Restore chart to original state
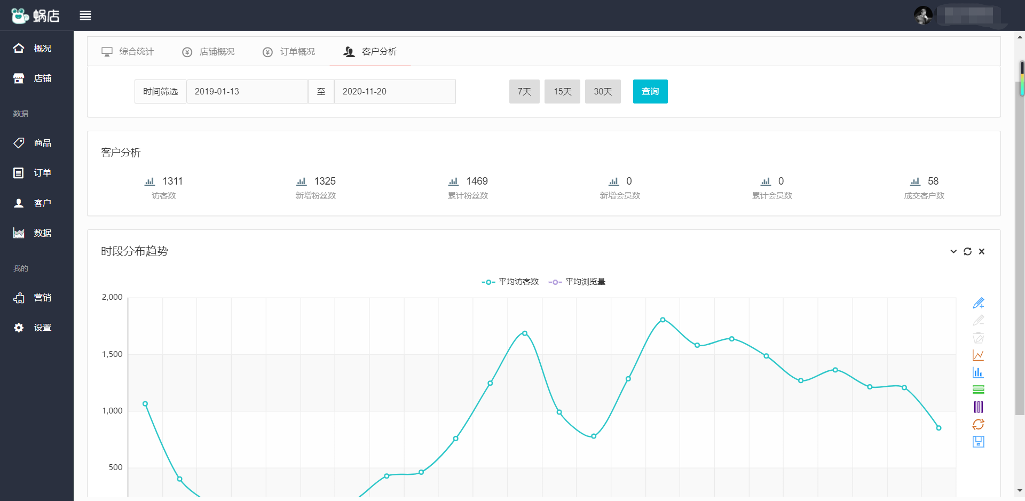This screenshot has height=501, width=1025. [x=978, y=424]
